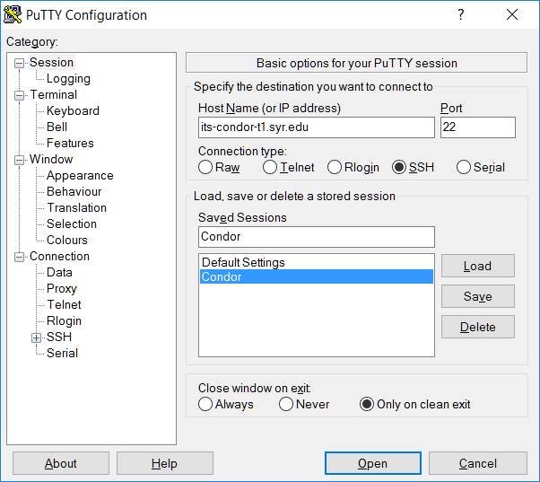Viewport: 540px width, 482px height.
Task: Select Condor in saved sessions list
Action: [x=316, y=276]
